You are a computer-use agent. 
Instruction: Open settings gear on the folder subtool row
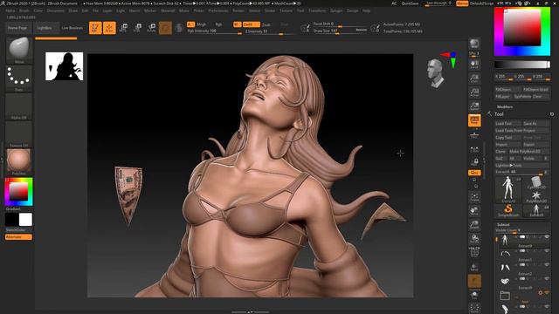click(541, 293)
